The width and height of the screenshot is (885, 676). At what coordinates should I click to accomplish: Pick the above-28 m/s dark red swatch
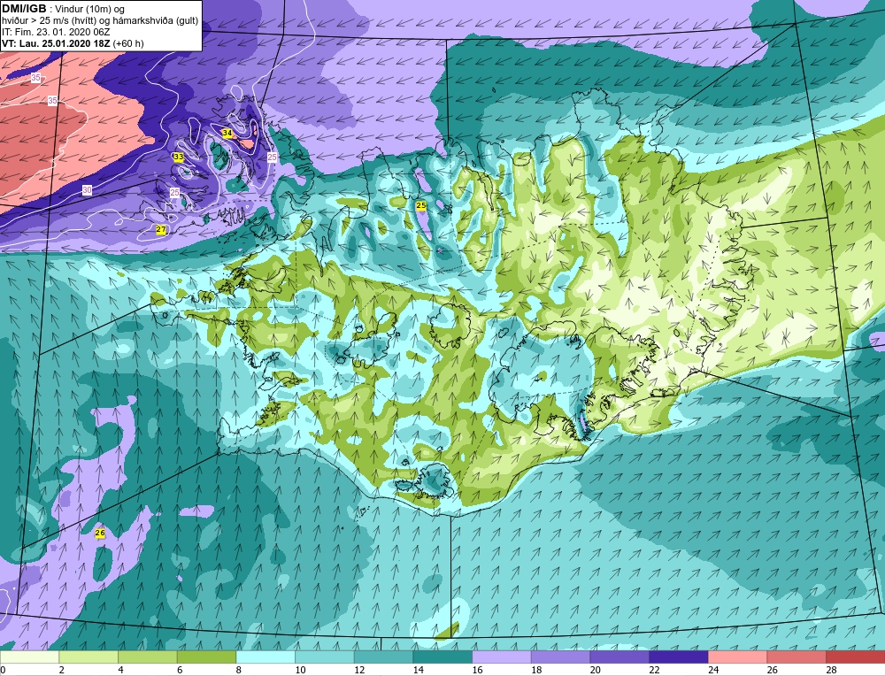tap(855, 657)
